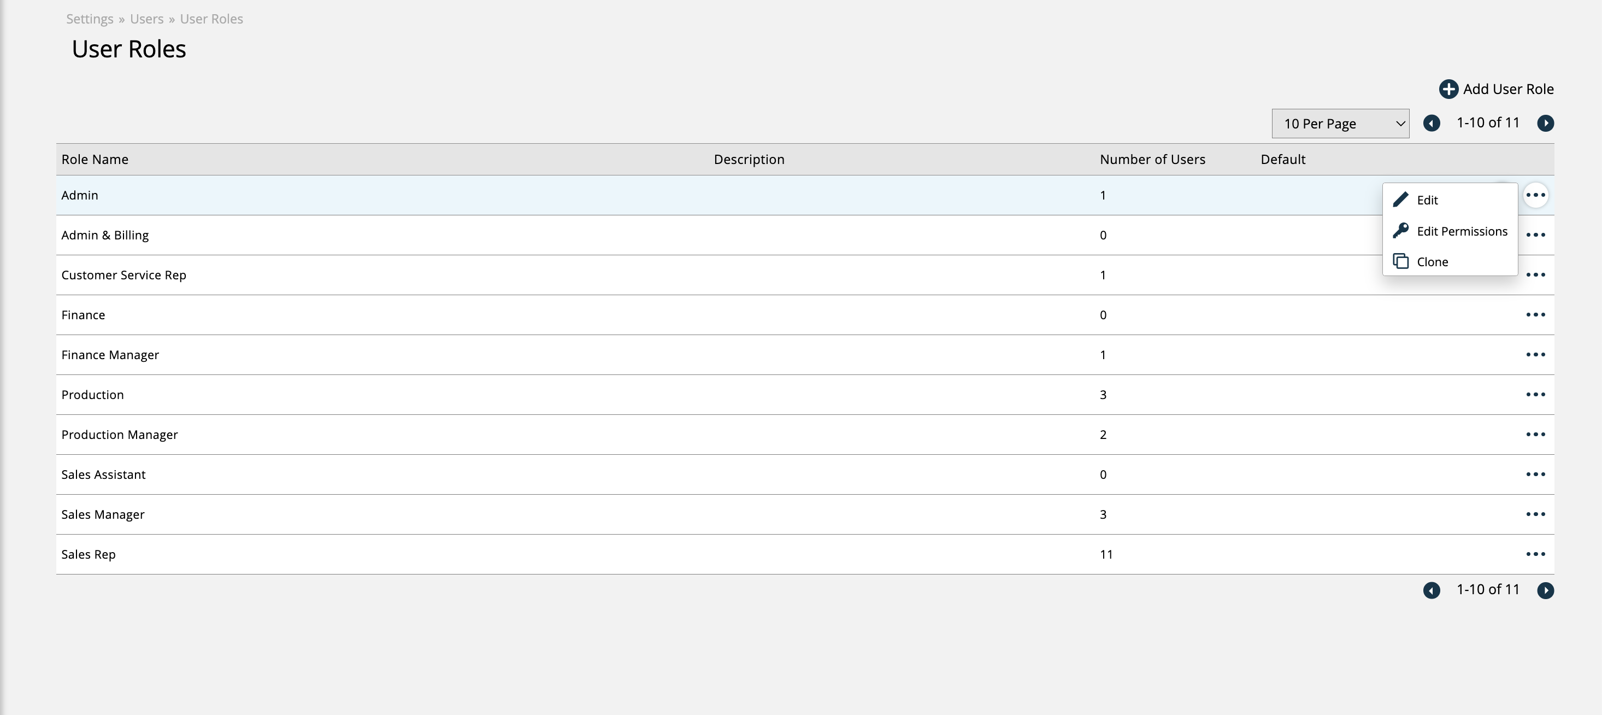This screenshot has height=715, width=1602.
Task: Click bottom next page arrow icon
Action: 1545,590
